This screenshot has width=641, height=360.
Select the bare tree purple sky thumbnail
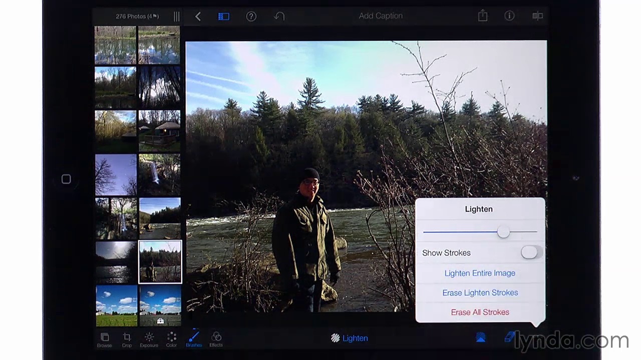pyautogui.click(x=116, y=174)
